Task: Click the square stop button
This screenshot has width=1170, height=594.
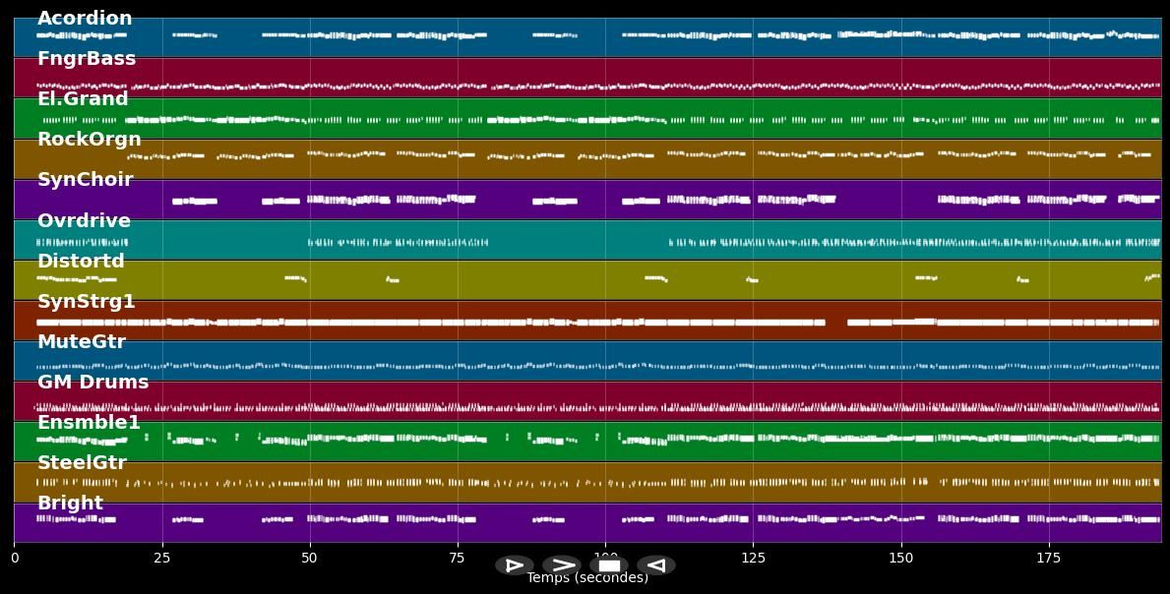Action: [x=609, y=565]
